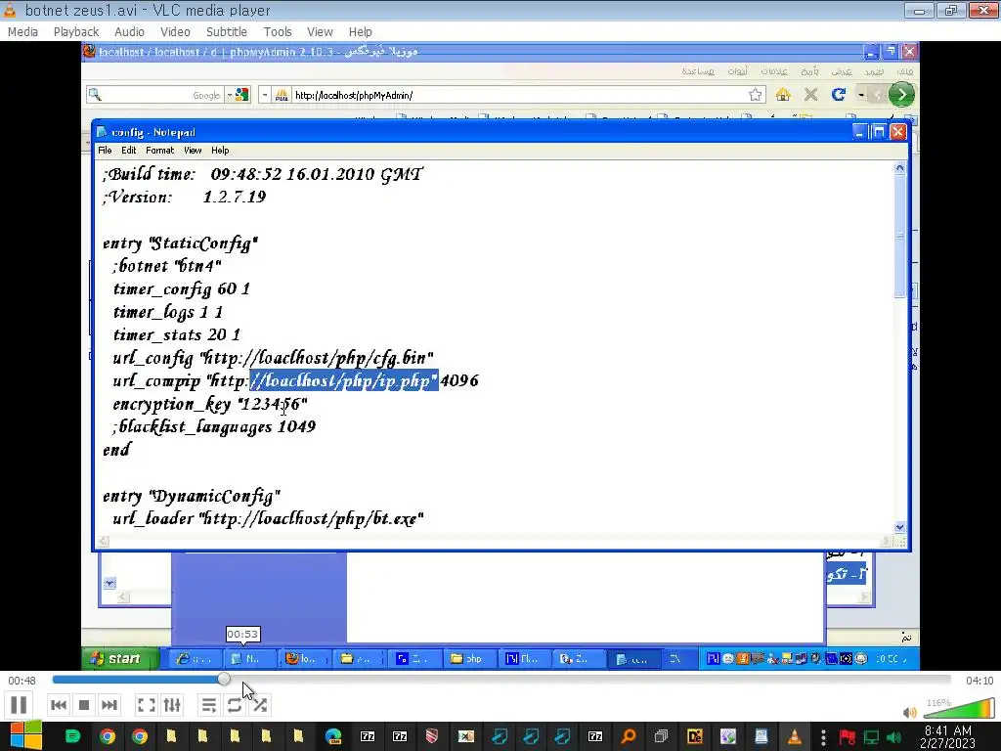Screen dimensions: 1001x751
Task: Open the Task View icon on taskbar
Action: point(661,736)
